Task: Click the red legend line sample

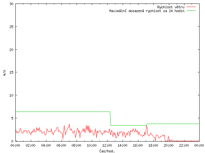Action: pos(191,7)
